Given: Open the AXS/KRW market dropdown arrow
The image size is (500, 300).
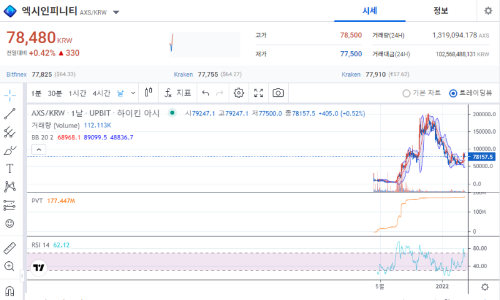Looking at the screenshot, I should tap(116, 12).
